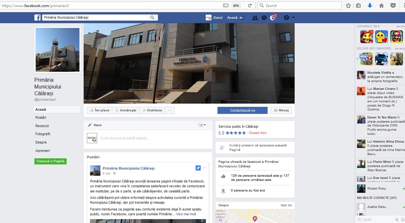
Task: Click the browser reload button
Action: click(x=250, y=5)
